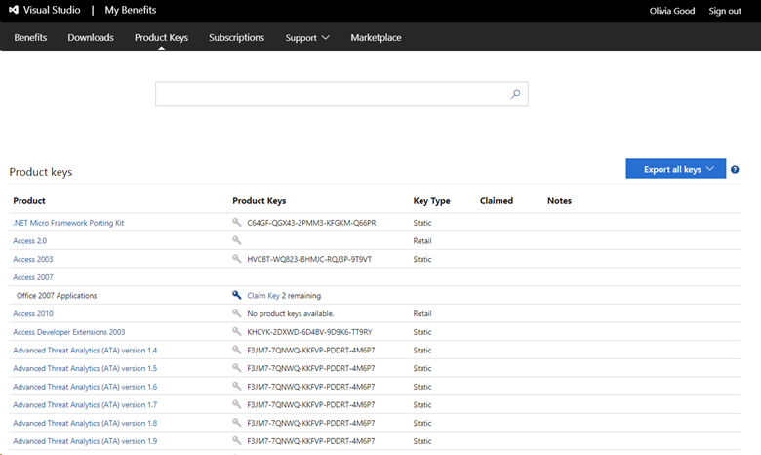Click the Claim Key link
This screenshot has height=455, width=761.
(x=263, y=295)
